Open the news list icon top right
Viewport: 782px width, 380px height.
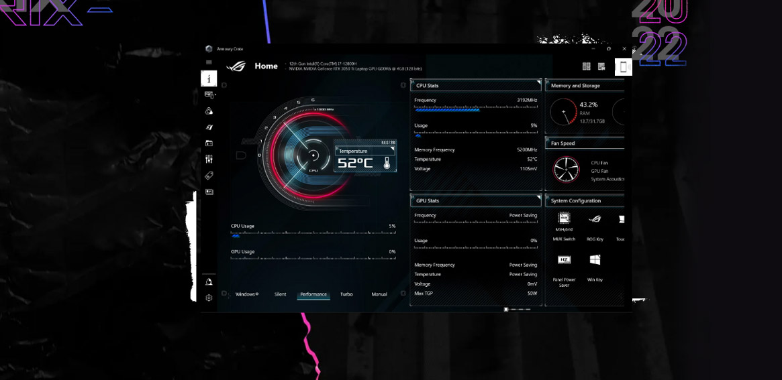pos(601,66)
